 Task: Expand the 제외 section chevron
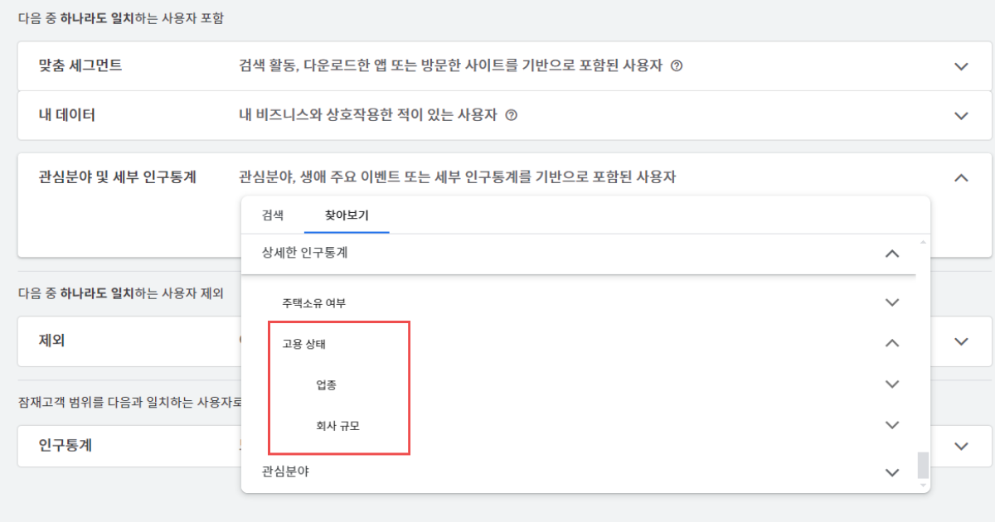(x=961, y=341)
